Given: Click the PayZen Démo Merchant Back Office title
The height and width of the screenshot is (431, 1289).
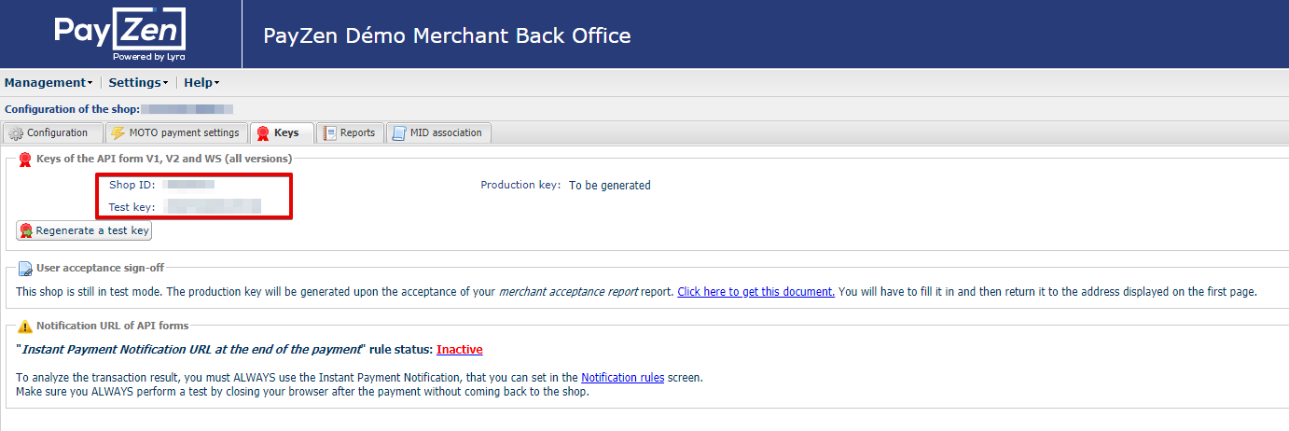Looking at the screenshot, I should [x=447, y=36].
